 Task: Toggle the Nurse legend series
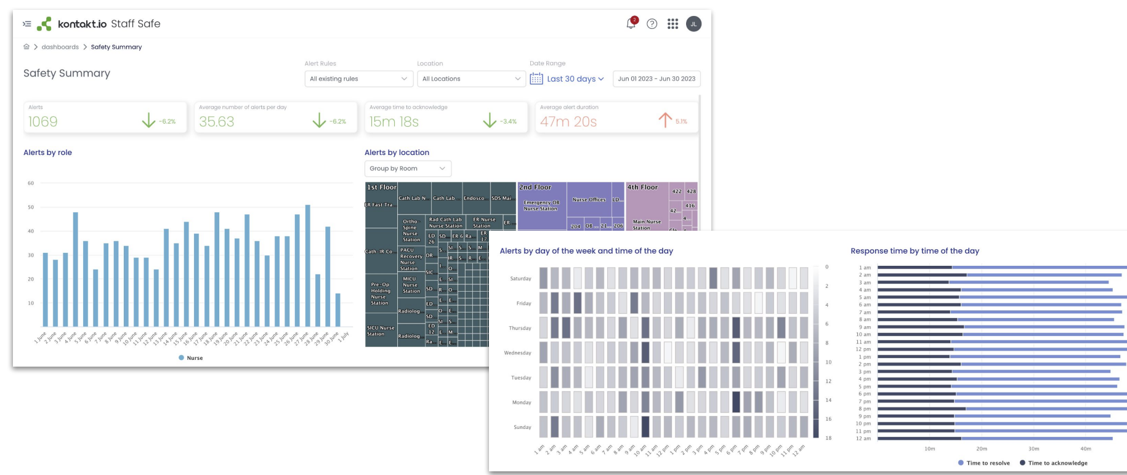pyautogui.click(x=190, y=357)
